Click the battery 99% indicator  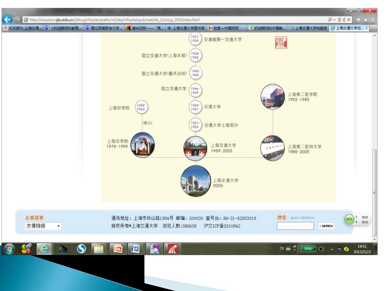[308, 249]
